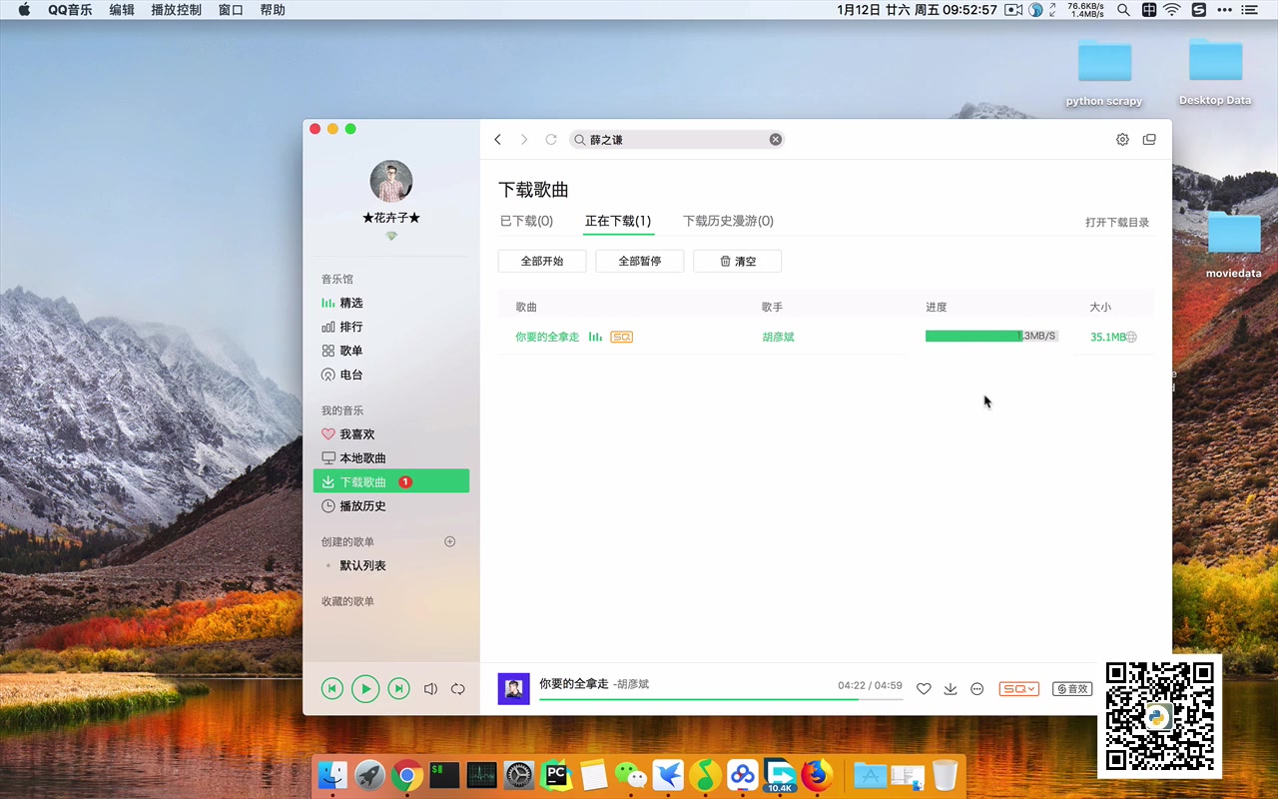Click the 全部开始 button

click(542, 261)
